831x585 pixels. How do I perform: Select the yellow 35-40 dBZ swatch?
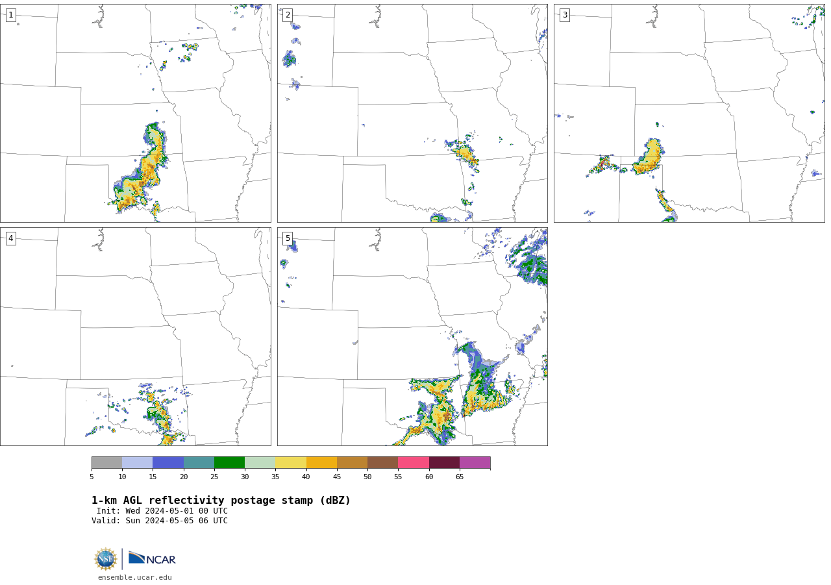(x=291, y=463)
